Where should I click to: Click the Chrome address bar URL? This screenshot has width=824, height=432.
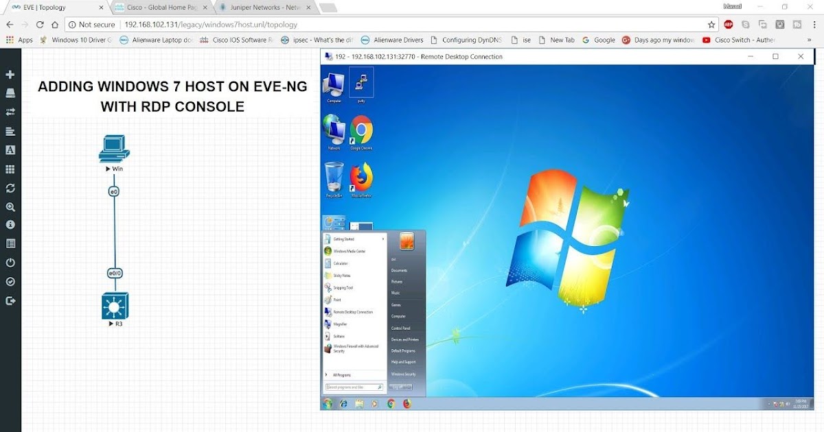(211, 24)
